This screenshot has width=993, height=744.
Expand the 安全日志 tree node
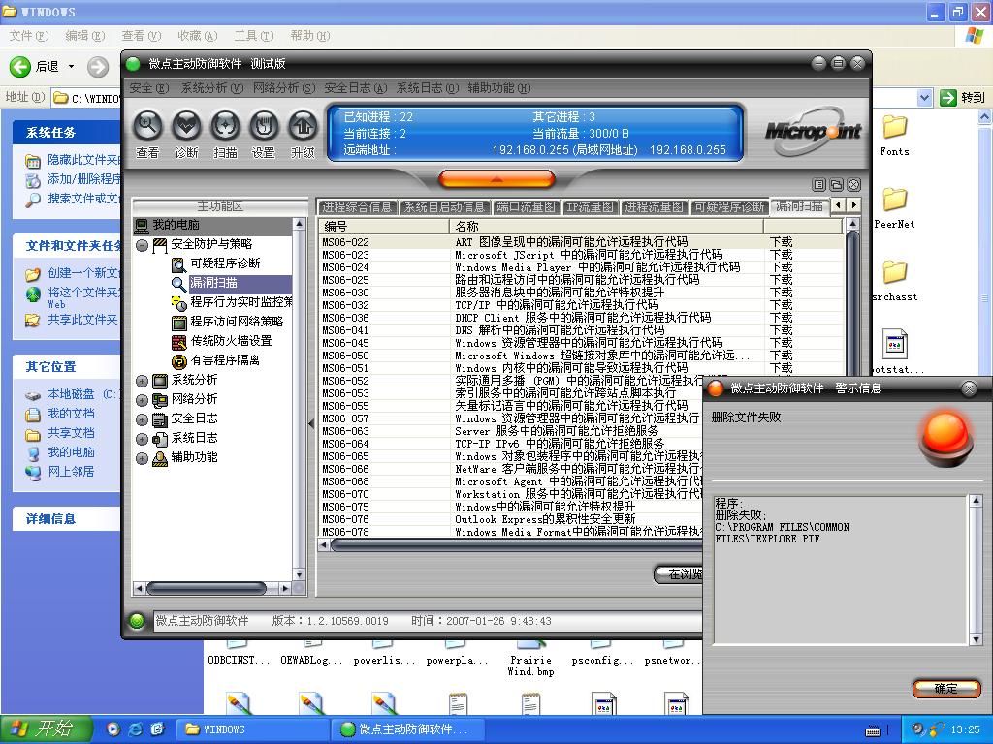[x=142, y=419]
